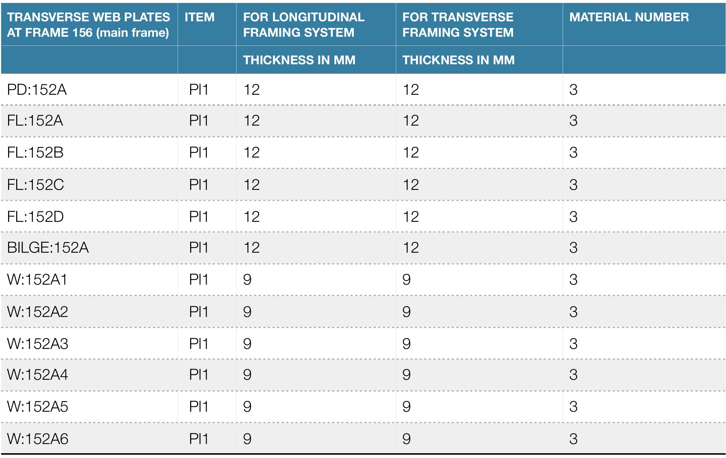Image resolution: width=726 pixels, height=458 pixels.
Task: Click the FL:152D cell
Action: (35, 216)
